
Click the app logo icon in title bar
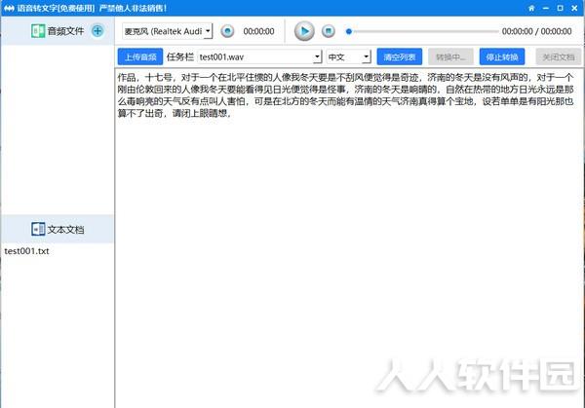pyautogui.click(x=9, y=8)
